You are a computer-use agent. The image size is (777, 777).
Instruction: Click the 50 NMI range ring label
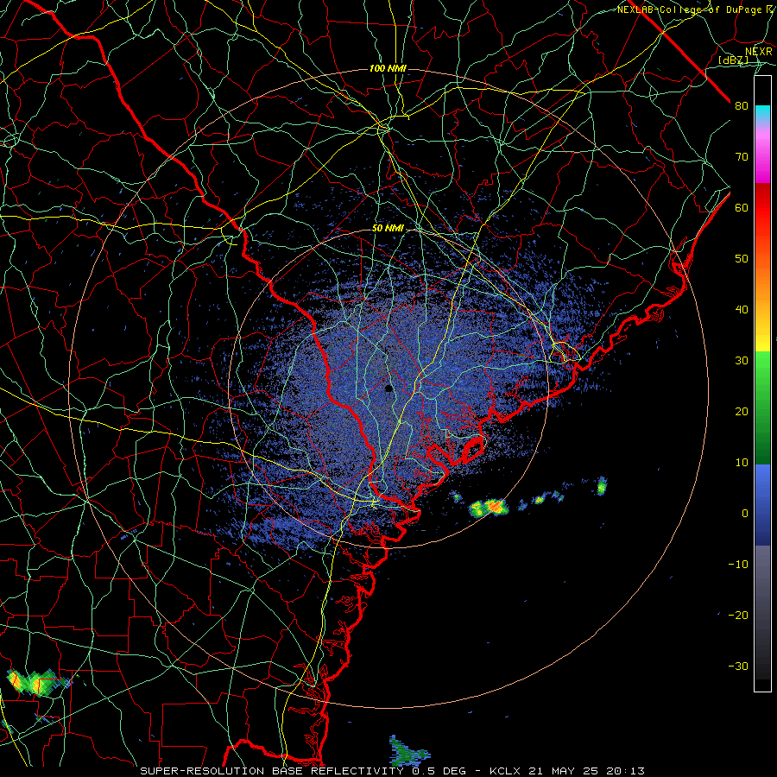click(388, 229)
